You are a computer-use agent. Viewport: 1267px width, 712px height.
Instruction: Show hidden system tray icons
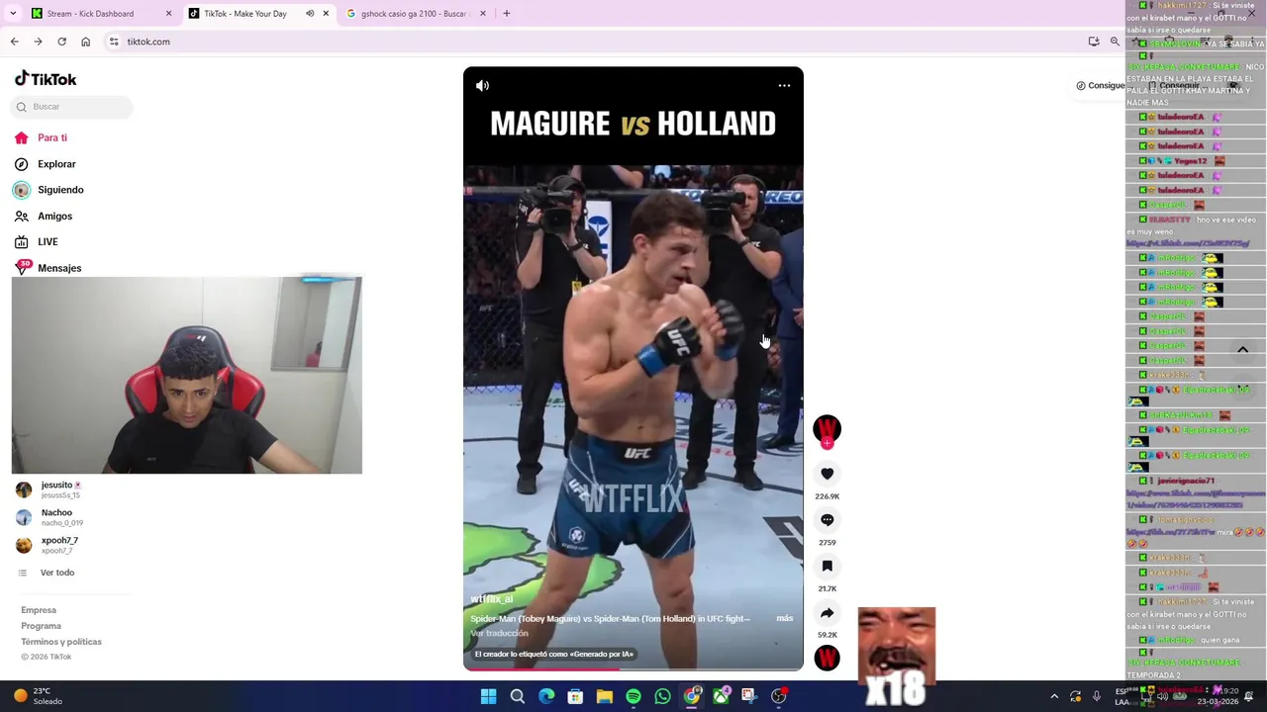coord(1054,697)
